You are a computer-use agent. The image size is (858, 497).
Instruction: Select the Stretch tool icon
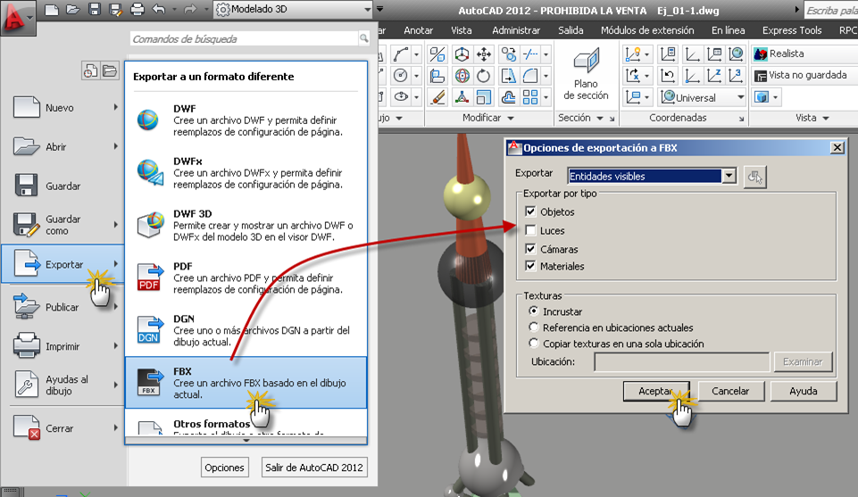click(x=508, y=76)
